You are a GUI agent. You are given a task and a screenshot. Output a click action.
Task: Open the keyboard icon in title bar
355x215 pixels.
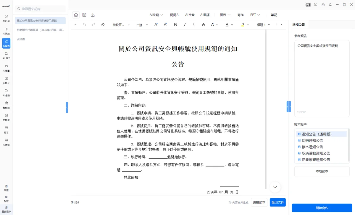tap(308, 4)
